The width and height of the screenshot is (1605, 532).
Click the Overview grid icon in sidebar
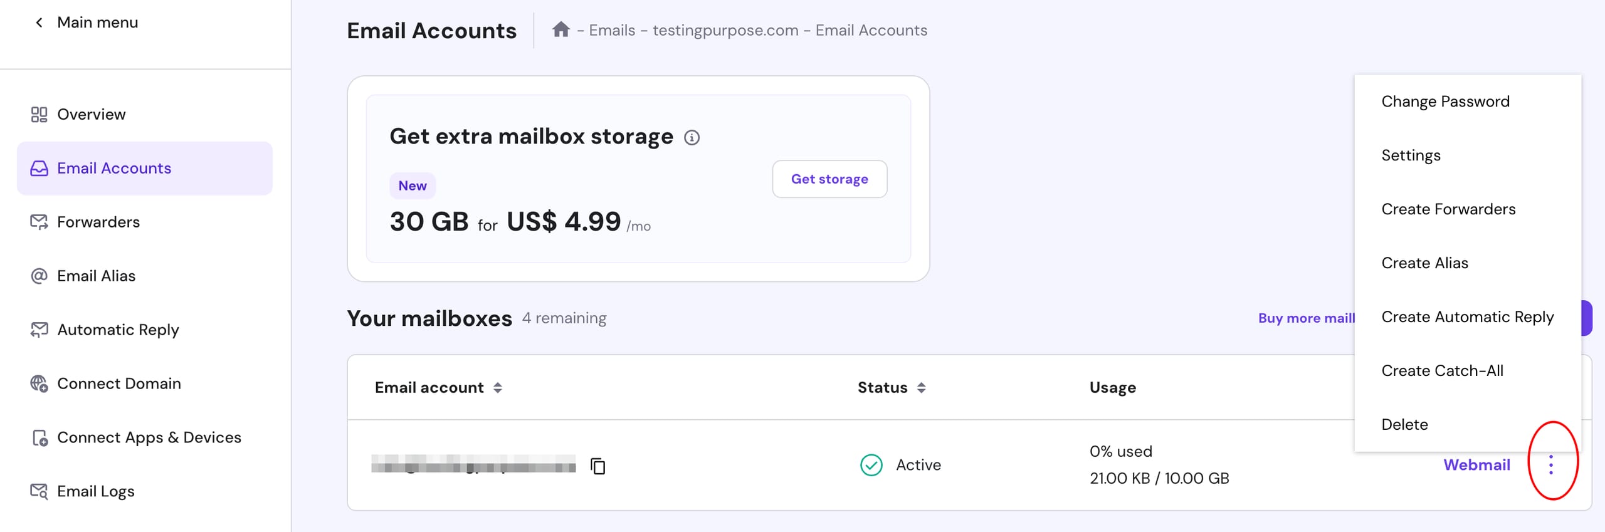[39, 115]
